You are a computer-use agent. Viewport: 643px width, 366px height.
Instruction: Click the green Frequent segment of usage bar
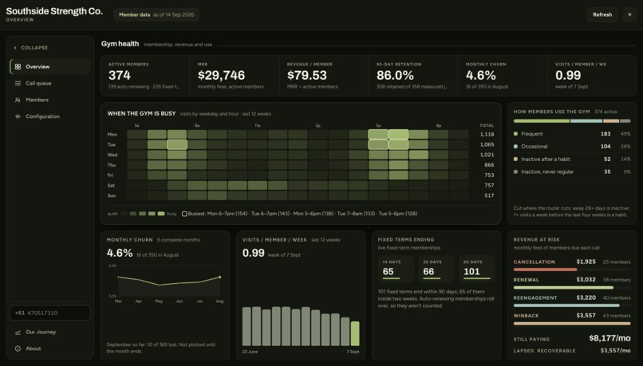click(542, 121)
